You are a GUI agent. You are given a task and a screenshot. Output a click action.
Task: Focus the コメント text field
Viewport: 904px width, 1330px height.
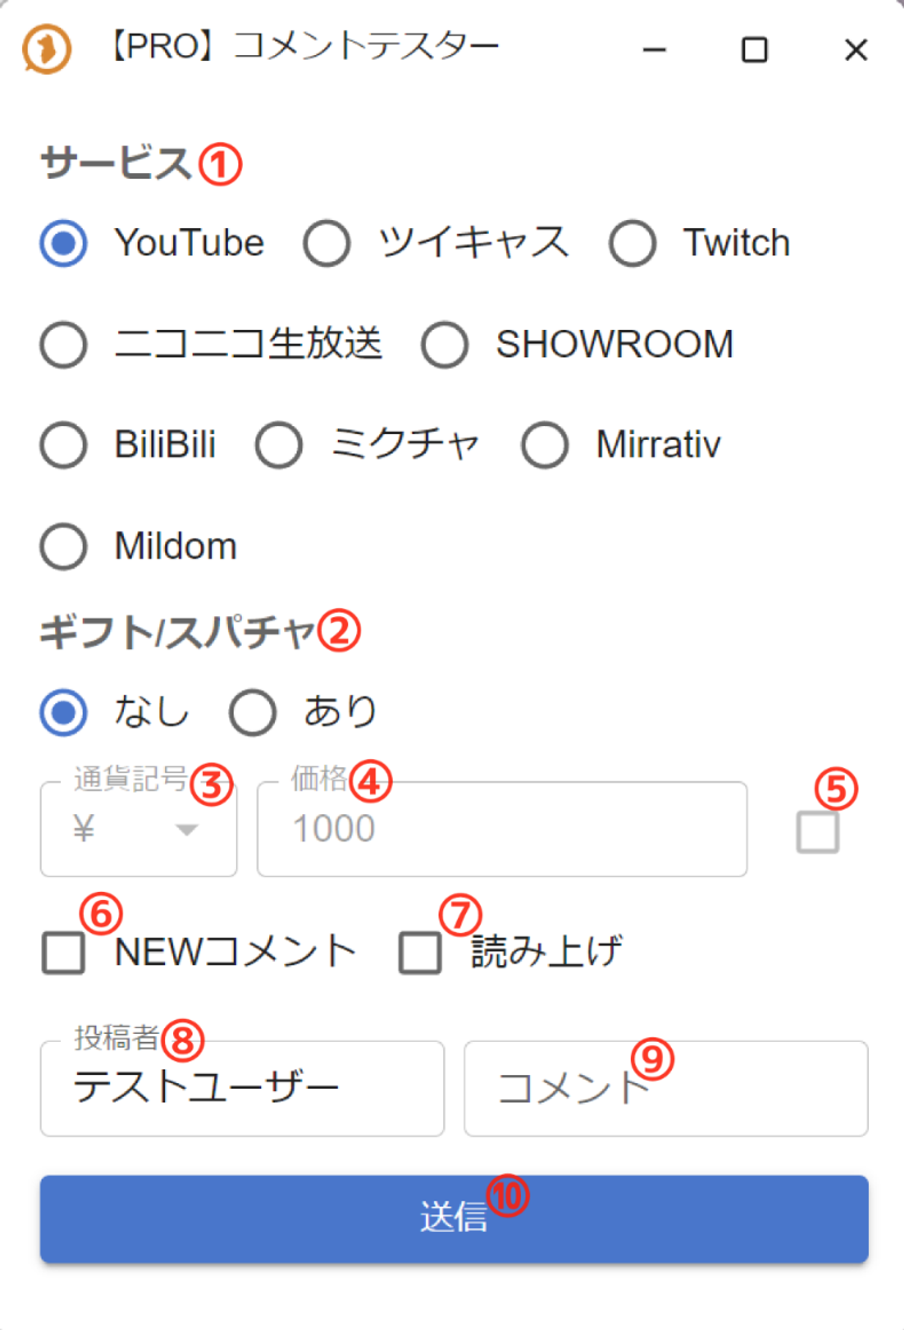point(665,1088)
